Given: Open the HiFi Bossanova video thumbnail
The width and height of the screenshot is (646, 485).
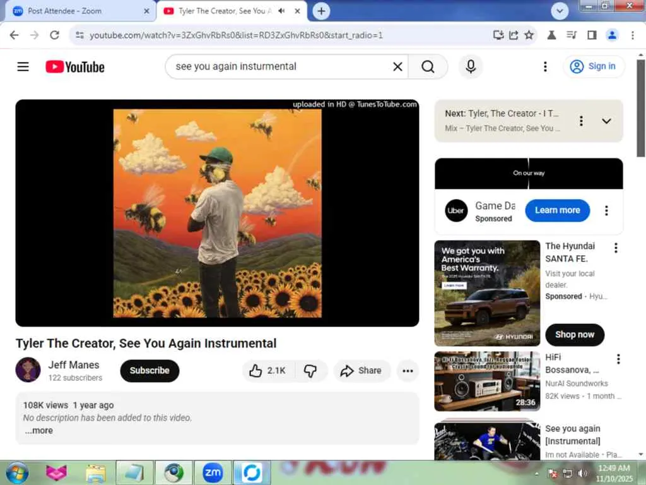Looking at the screenshot, I should click(487, 381).
